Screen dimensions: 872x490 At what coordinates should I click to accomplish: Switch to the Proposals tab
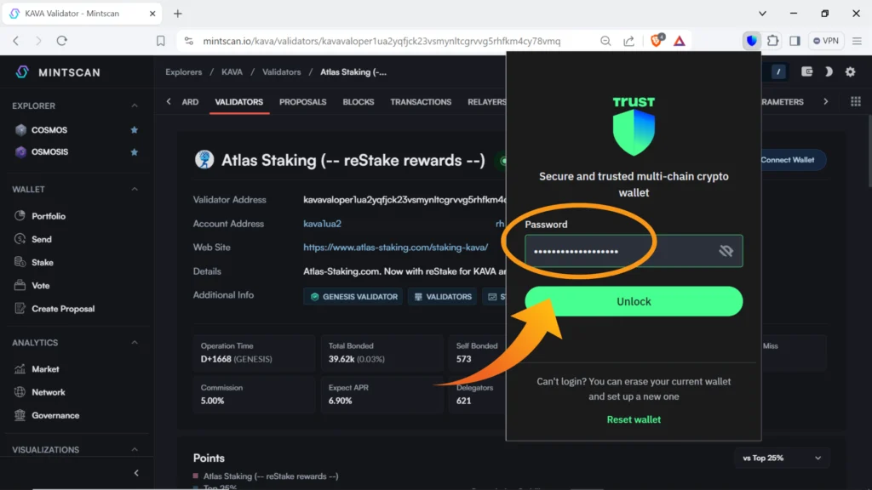302,102
